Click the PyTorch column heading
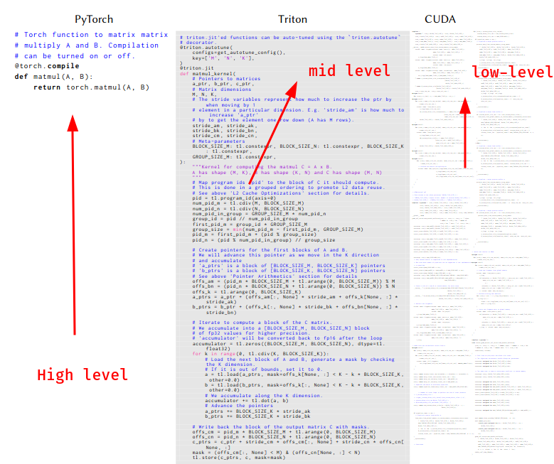554x464 pixels. click(94, 19)
